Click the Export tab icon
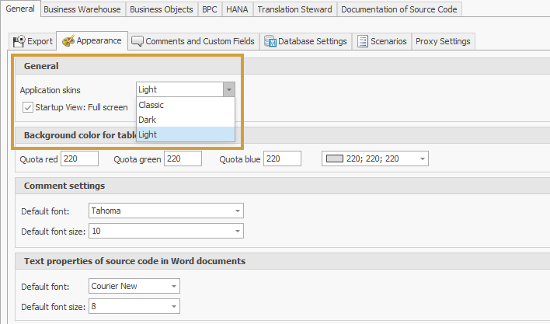Image resolution: width=550 pixels, height=324 pixels. coord(19,41)
